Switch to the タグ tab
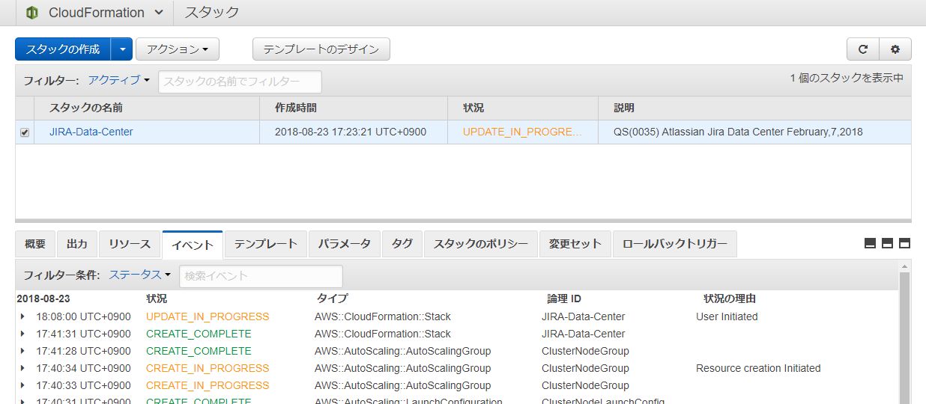The width and height of the screenshot is (926, 404). tap(402, 244)
